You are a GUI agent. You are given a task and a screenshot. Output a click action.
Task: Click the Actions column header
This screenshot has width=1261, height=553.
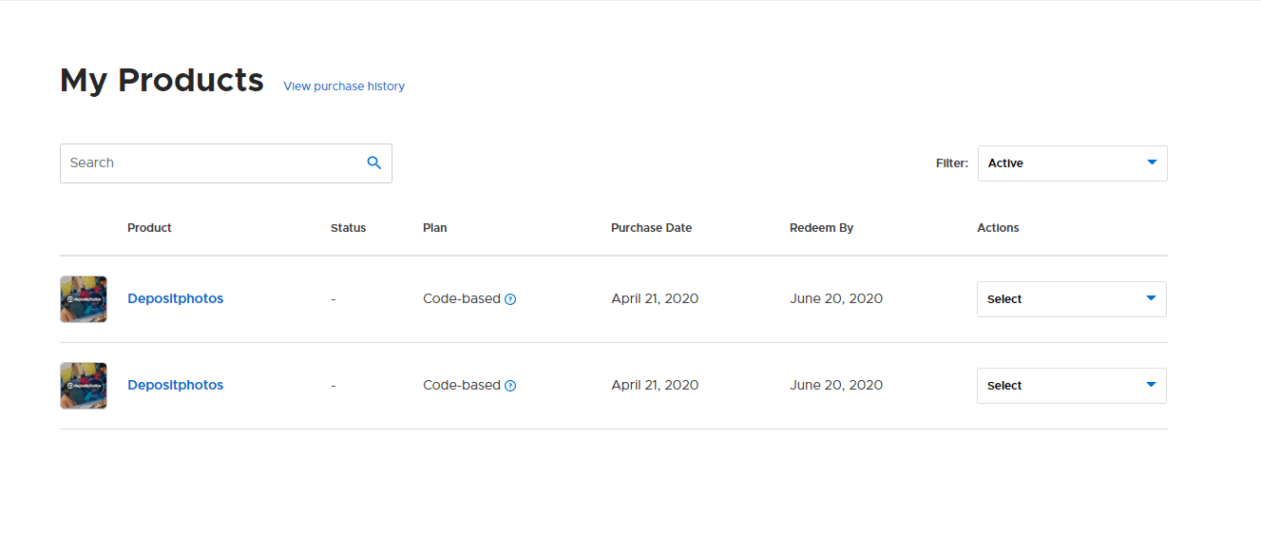998,228
